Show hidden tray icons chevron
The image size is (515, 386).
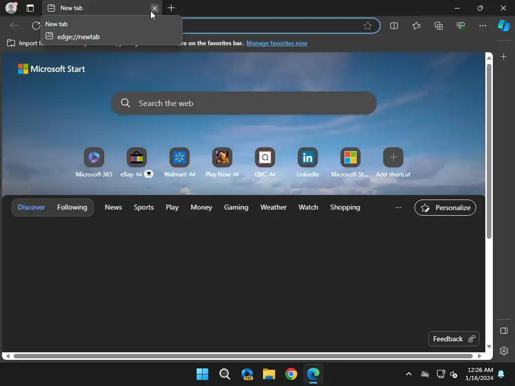(408, 374)
